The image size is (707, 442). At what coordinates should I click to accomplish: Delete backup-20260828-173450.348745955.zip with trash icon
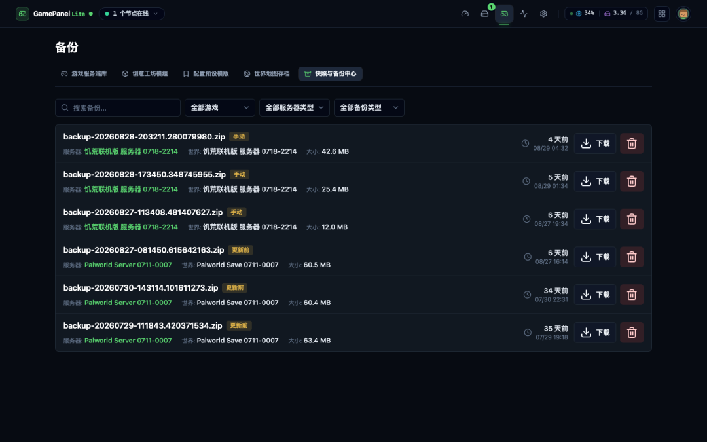point(632,181)
